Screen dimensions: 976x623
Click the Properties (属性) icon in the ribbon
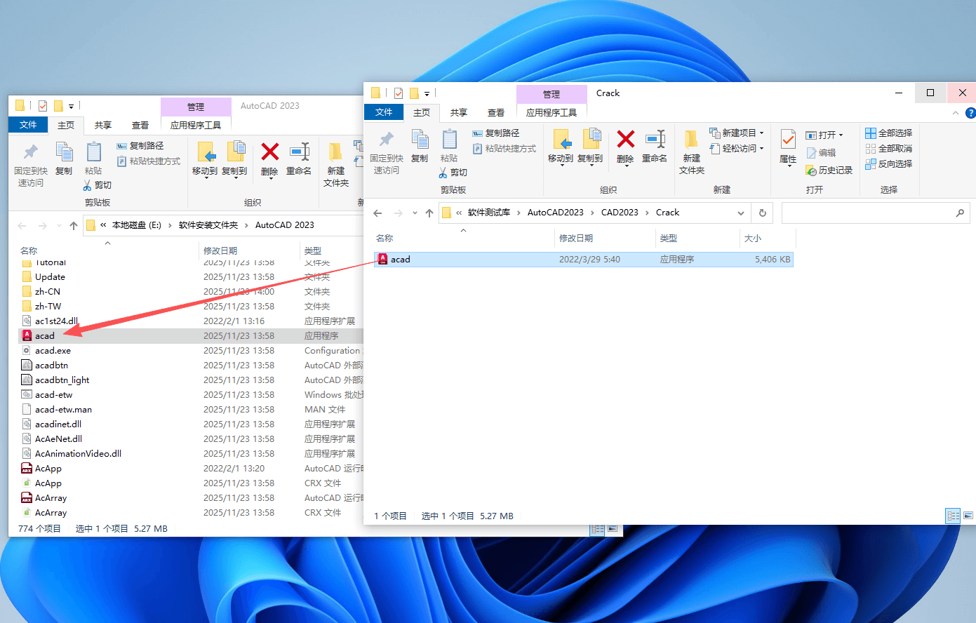click(x=787, y=149)
